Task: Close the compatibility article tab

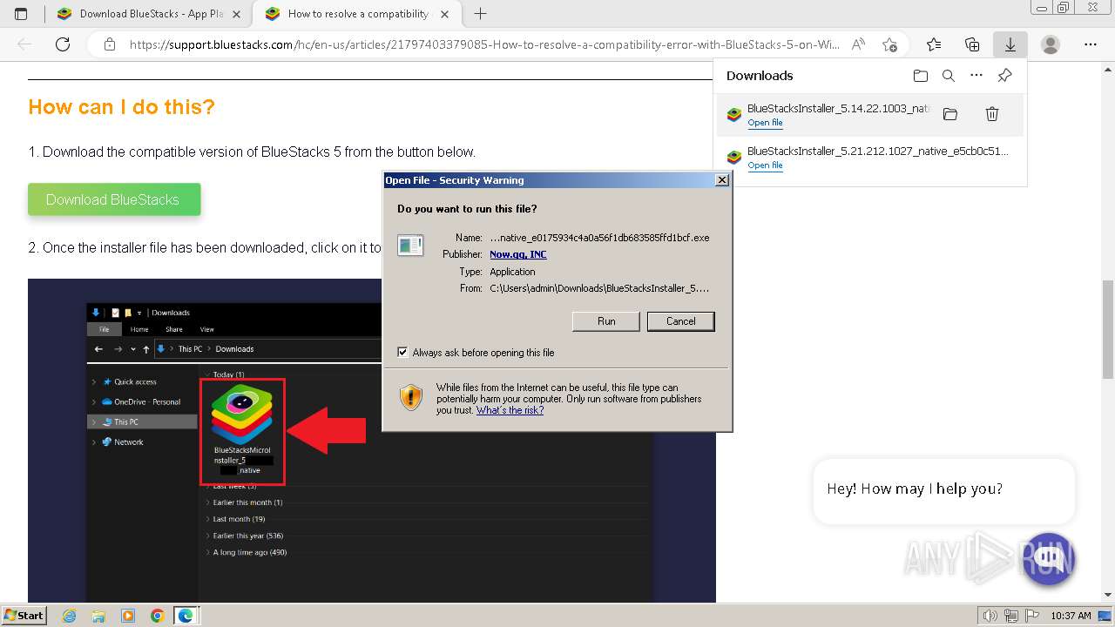Action: [444, 14]
